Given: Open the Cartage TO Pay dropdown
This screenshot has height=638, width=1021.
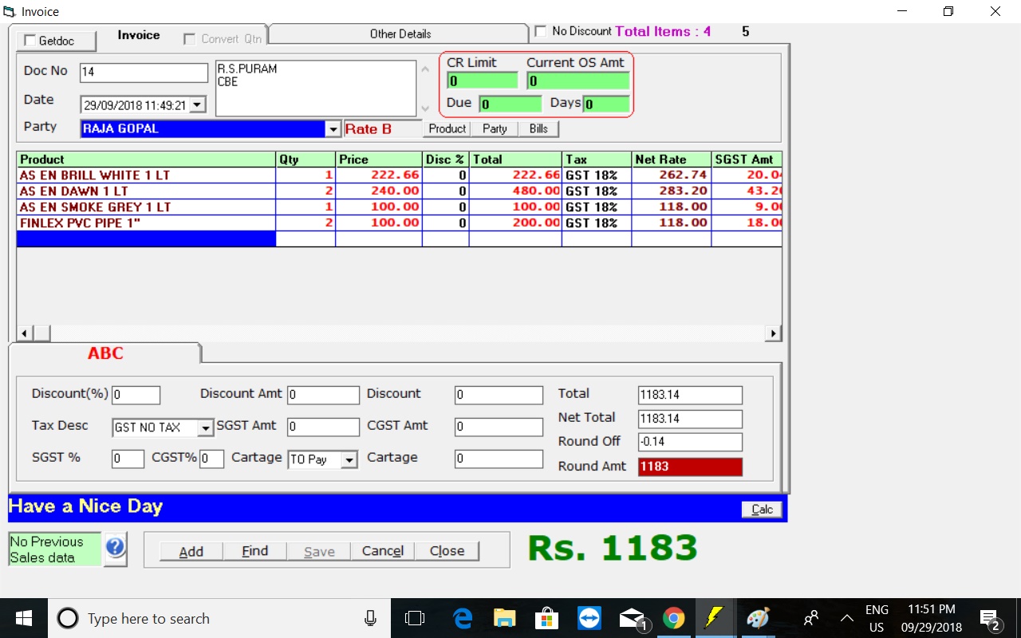Looking at the screenshot, I should (349, 460).
